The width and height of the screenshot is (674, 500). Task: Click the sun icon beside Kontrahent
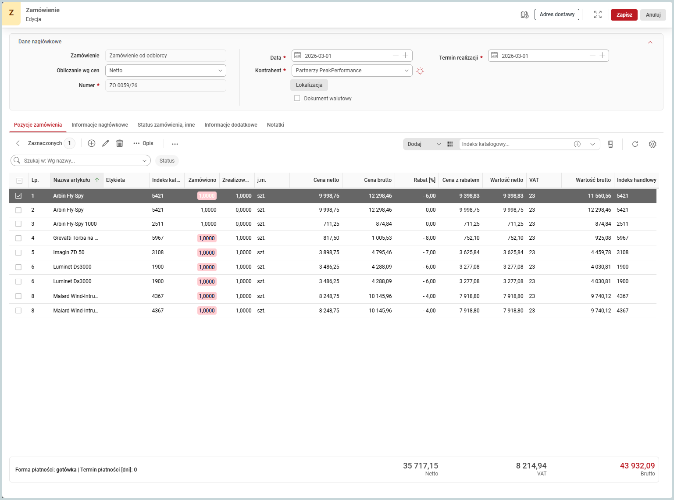(420, 71)
